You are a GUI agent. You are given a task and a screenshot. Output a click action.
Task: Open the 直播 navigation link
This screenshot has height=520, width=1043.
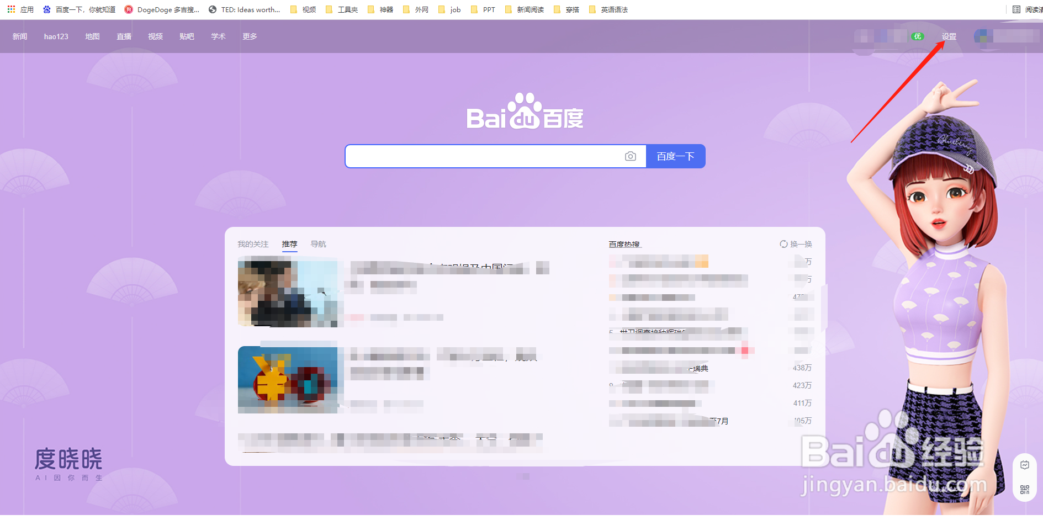point(124,36)
